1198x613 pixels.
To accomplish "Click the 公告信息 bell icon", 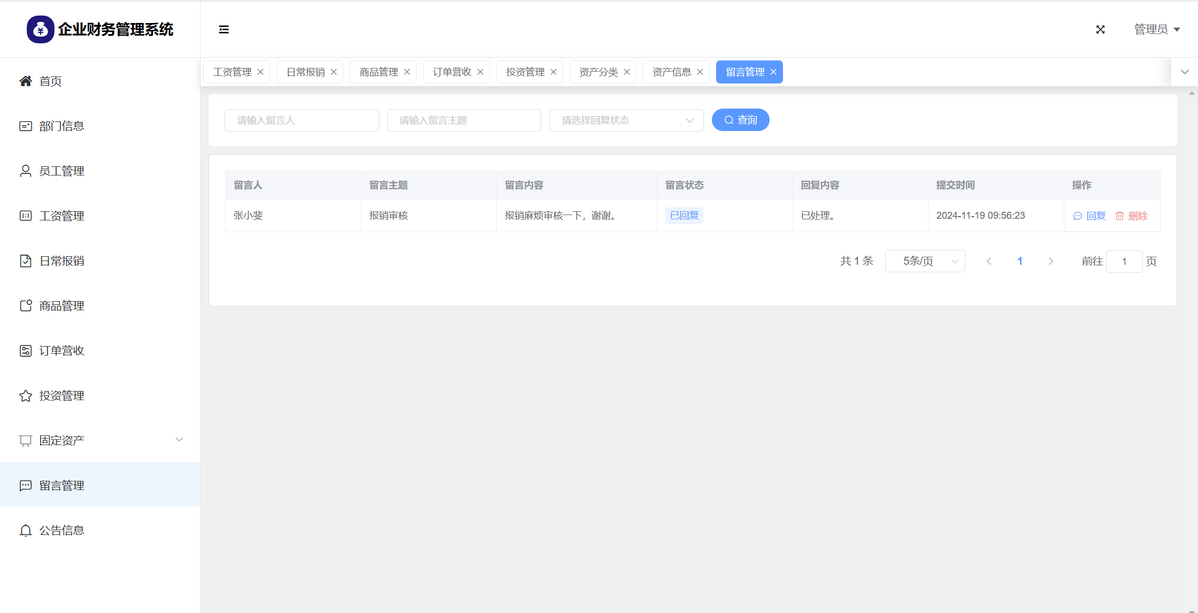I will [x=25, y=531].
